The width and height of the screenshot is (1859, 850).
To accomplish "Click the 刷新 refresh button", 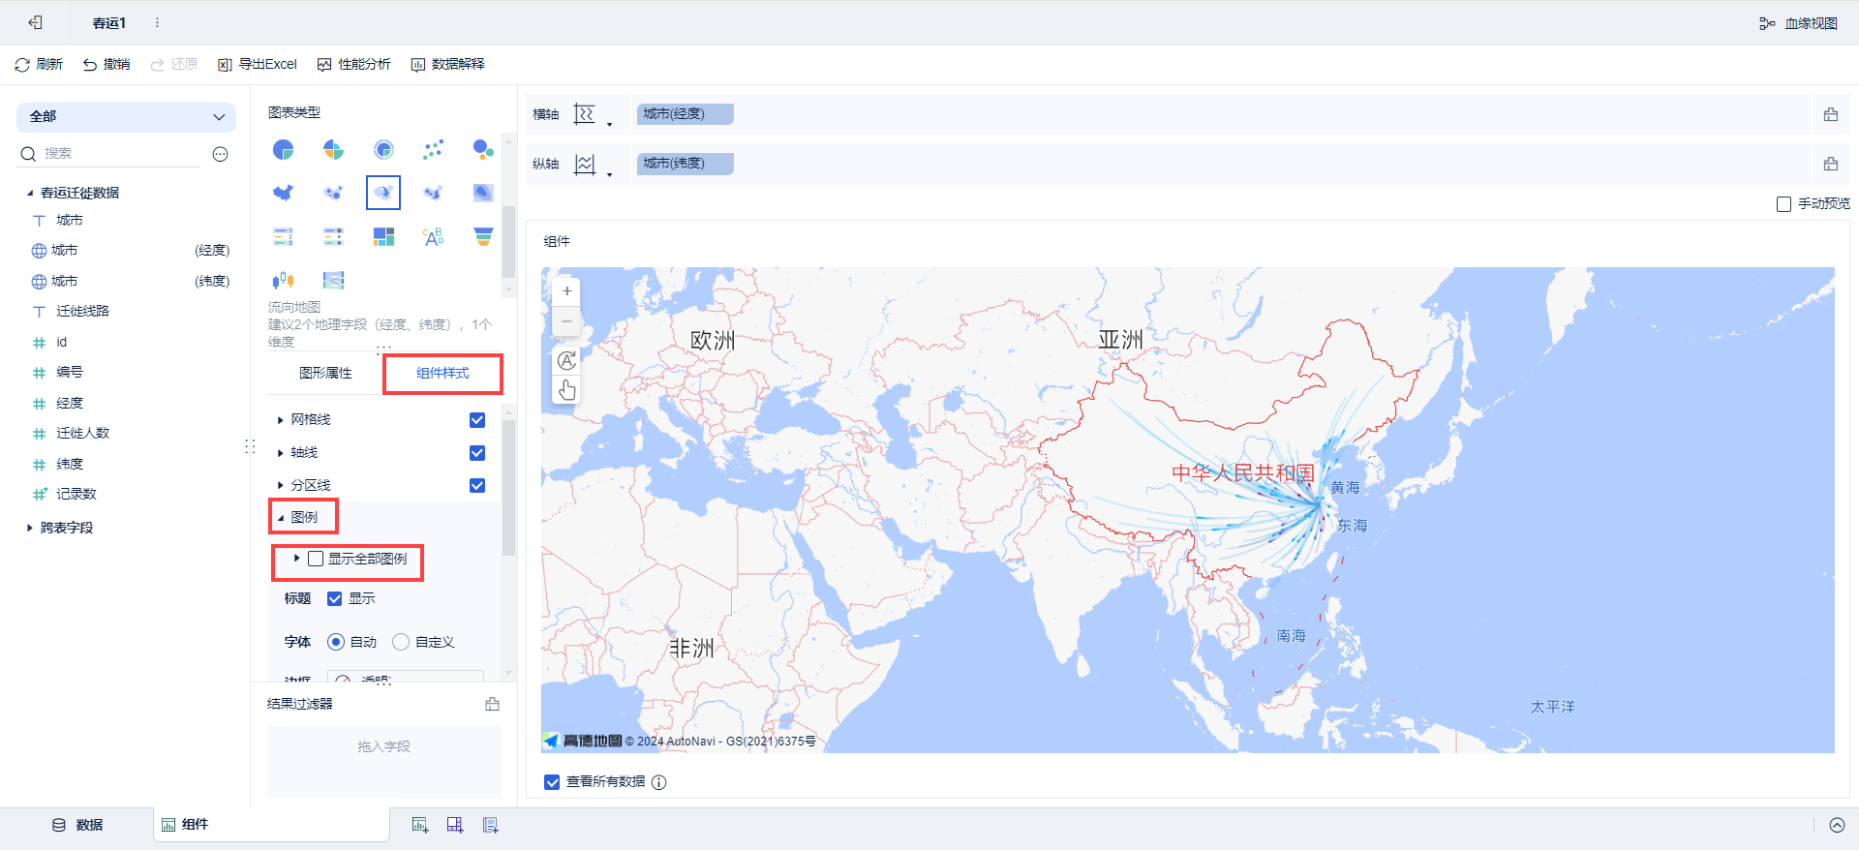I will (x=39, y=65).
